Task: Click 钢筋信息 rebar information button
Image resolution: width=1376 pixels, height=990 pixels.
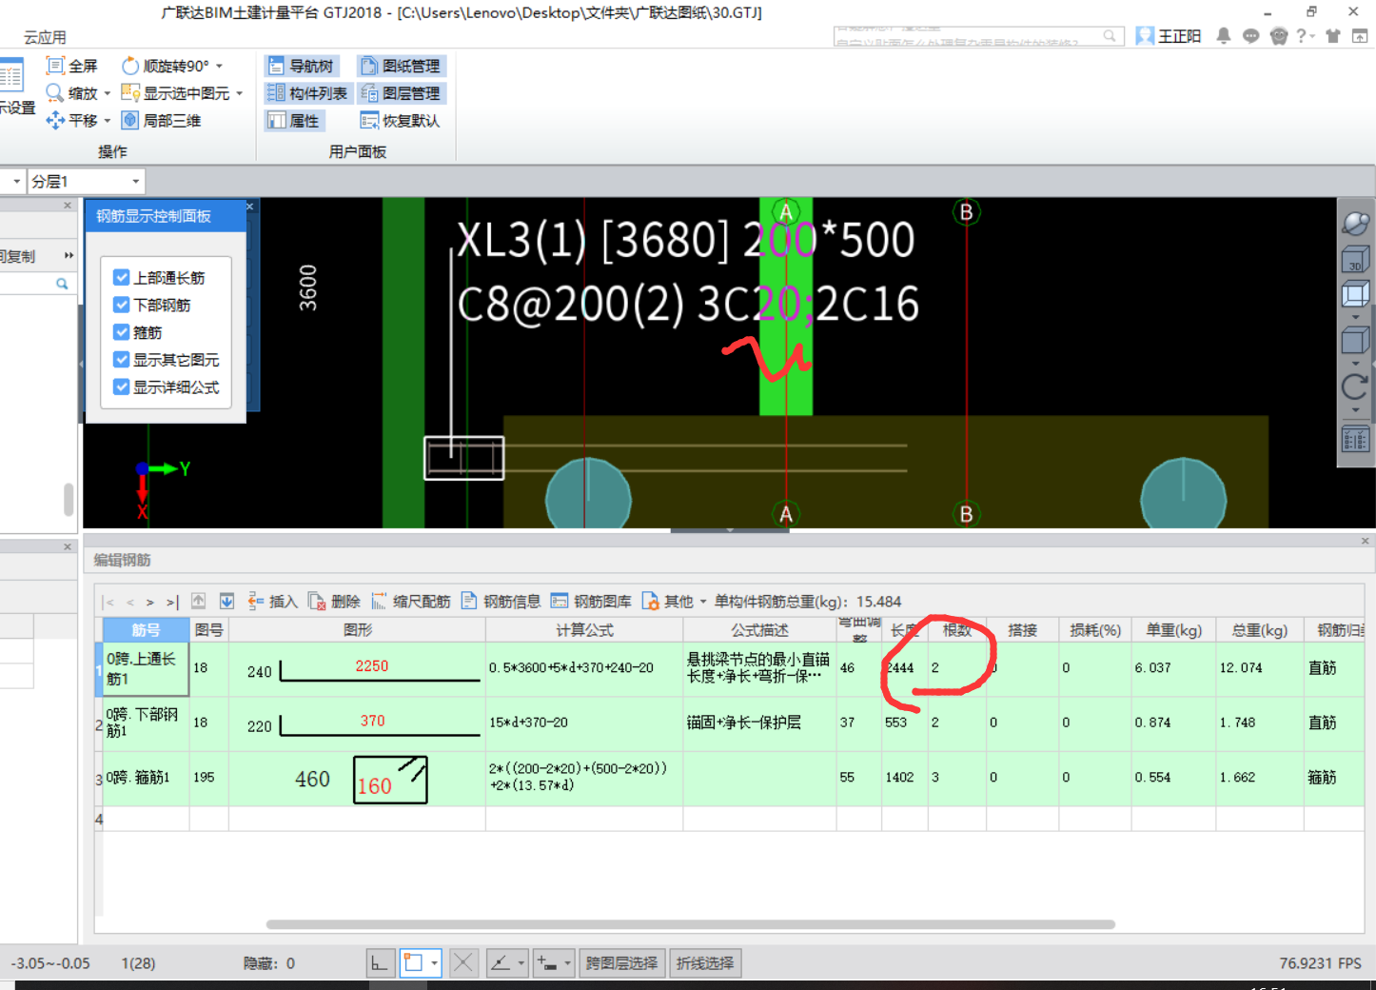Action: pyautogui.click(x=501, y=601)
